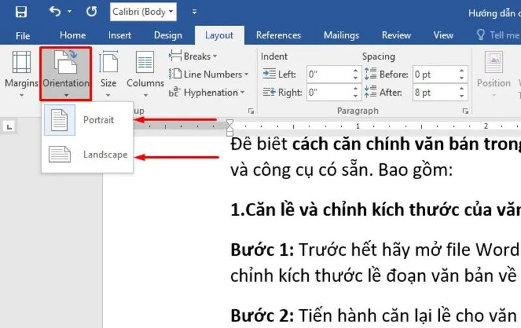Switch to the View tab
521x328 pixels.
(444, 35)
